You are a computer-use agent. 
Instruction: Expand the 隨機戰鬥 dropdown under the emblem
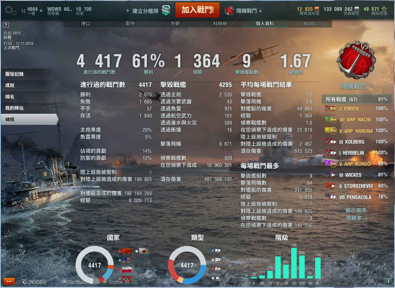(x=356, y=86)
